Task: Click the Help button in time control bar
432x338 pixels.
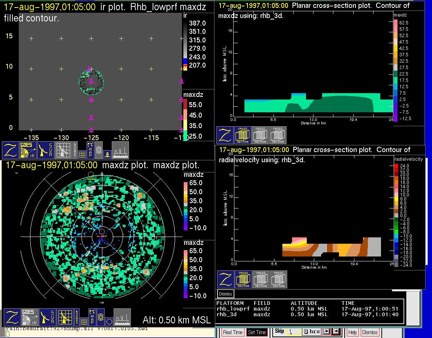Action: (x=352, y=332)
